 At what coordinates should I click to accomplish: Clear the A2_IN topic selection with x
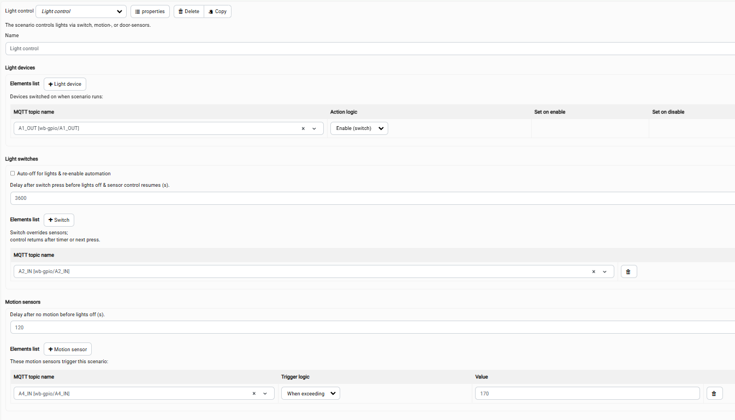(x=594, y=271)
